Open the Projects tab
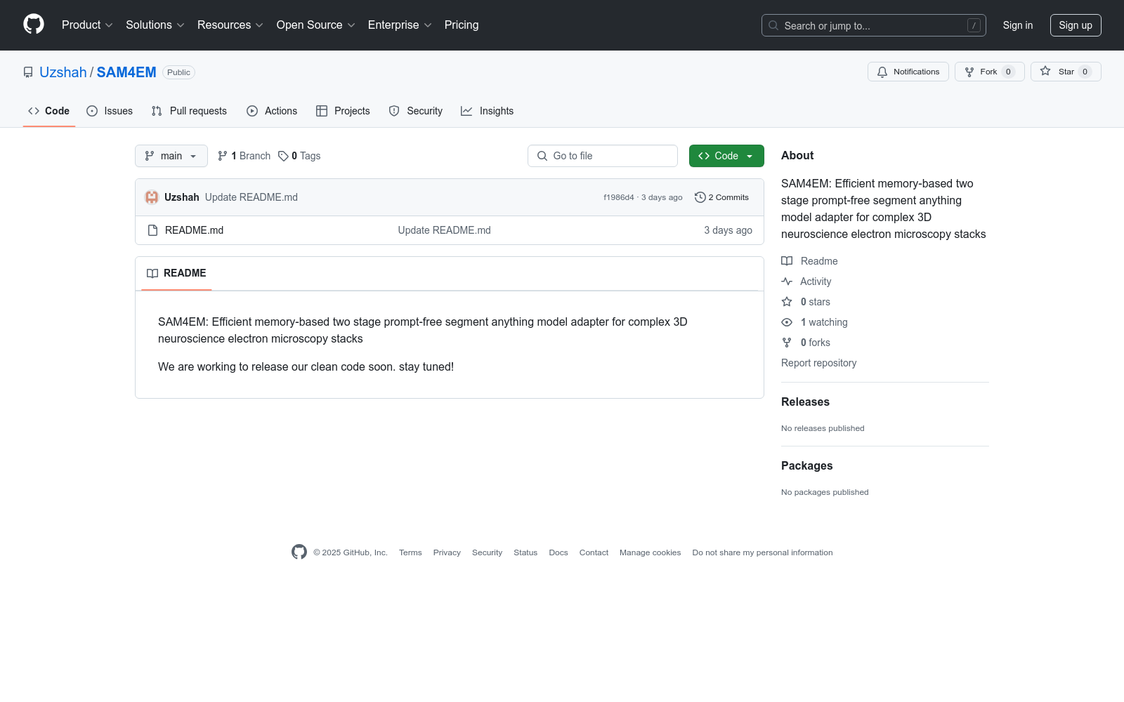1124x702 pixels. [x=343, y=111]
